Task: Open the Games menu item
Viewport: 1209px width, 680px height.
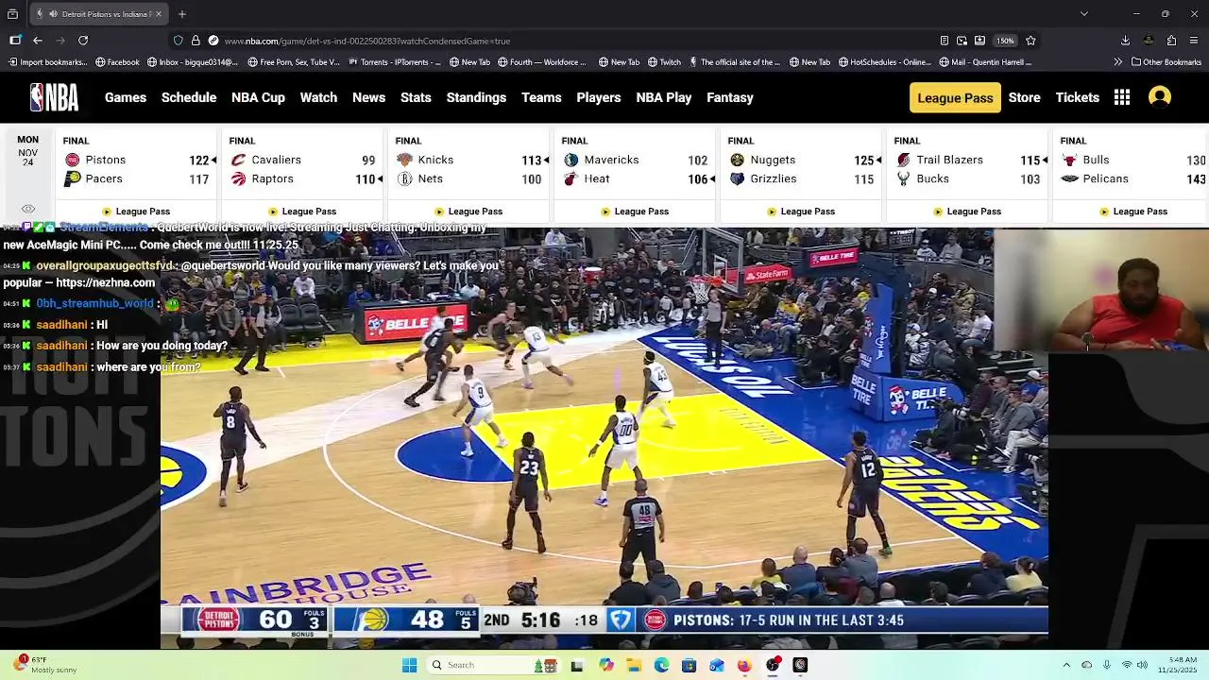Action: pos(126,97)
